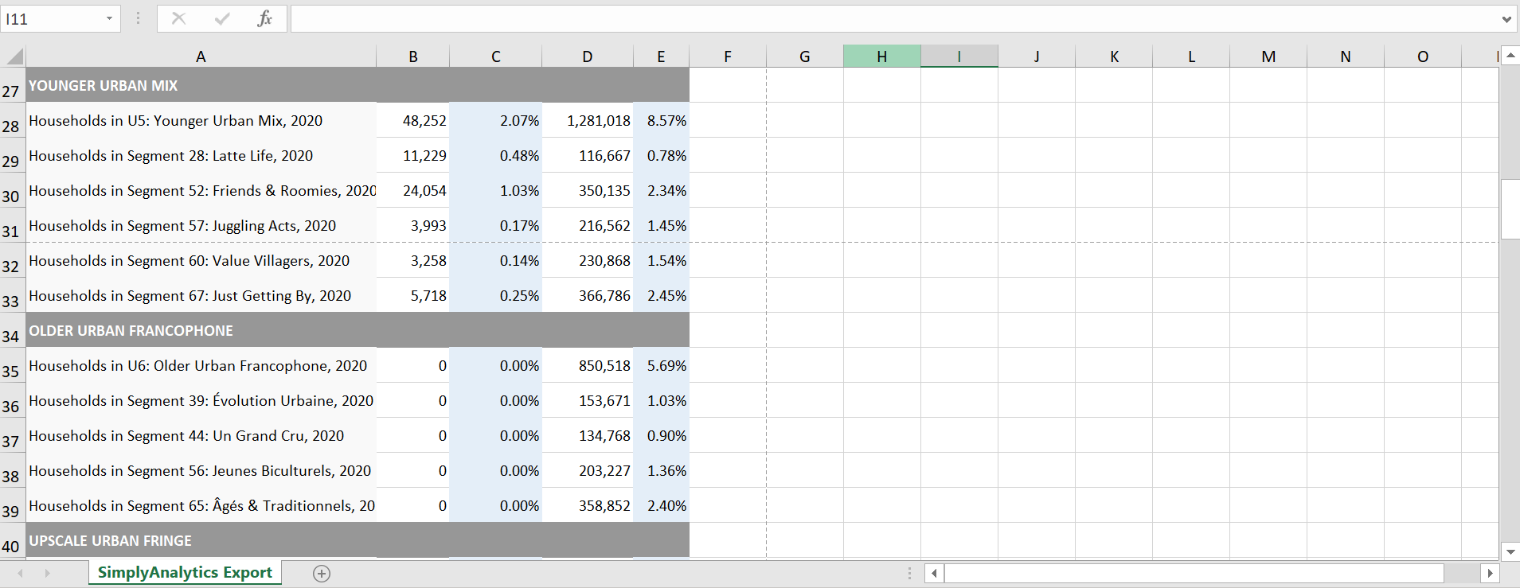
Task: Click the value 48,252
Action: 424,121
